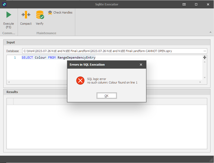Viewport: 214px width, 163px height.
Task: Click the Execute (F5) play icon
Action: tap(9, 15)
